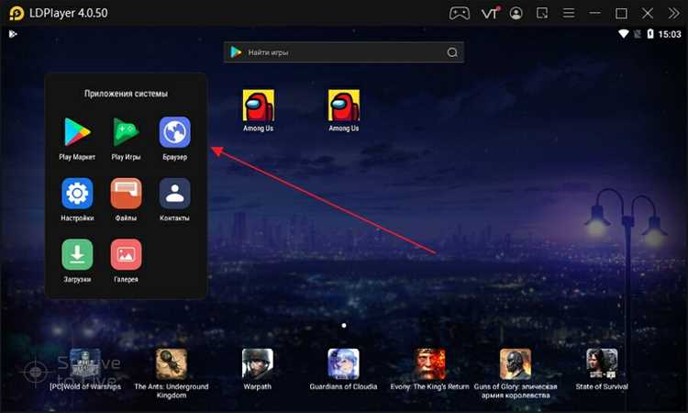Open The Ants: Underground Kingdom
The width and height of the screenshot is (688, 413).
click(172, 364)
